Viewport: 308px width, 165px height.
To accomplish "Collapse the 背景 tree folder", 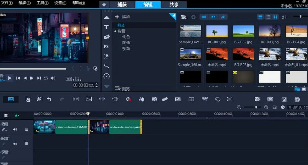I will click(115, 31).
